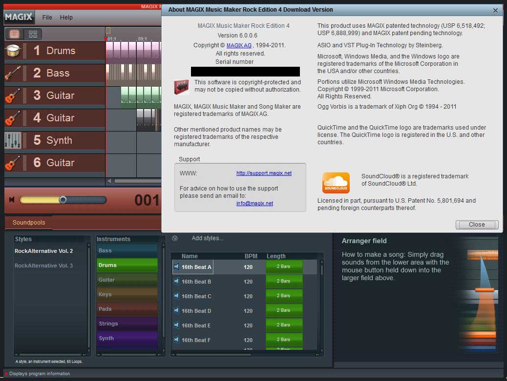Select the RockAlternative Vol. 3 style
Image resolution: width=507 pixels, height=381 pixels.
(43, 266)
